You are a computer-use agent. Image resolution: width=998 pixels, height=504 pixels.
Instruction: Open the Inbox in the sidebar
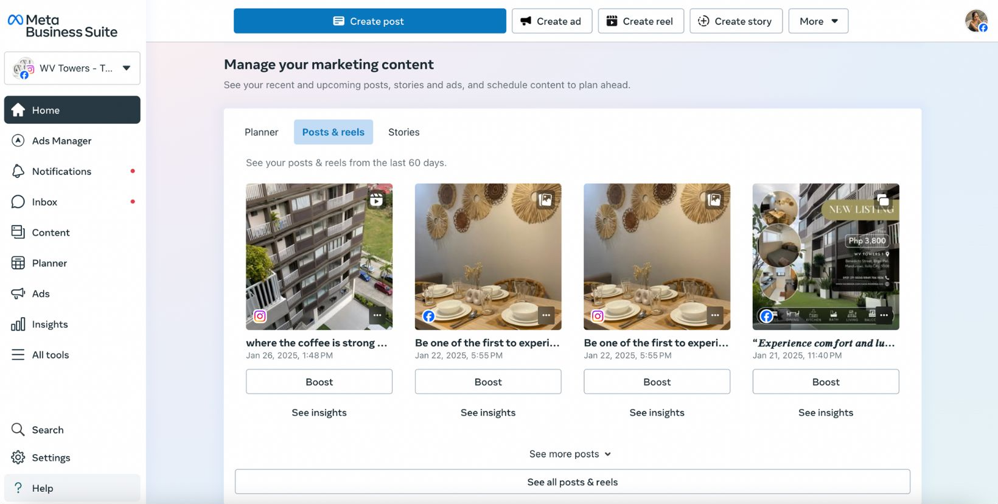tap(72, 201)
